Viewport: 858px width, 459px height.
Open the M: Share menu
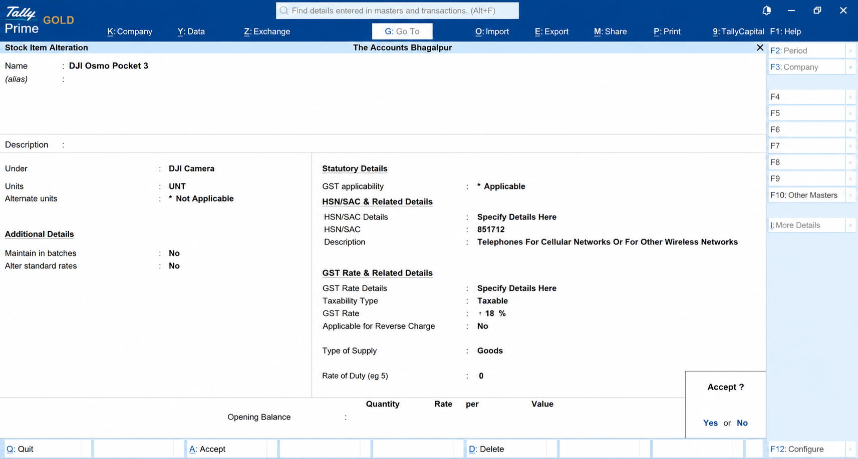pyautogui.click(x=610, y=31)
